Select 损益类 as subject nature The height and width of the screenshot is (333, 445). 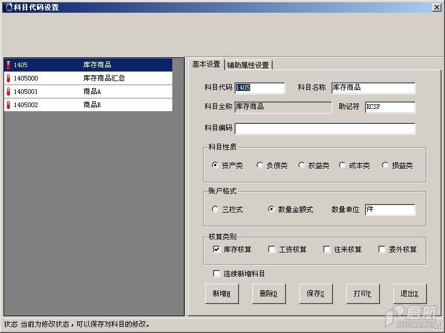385,166
